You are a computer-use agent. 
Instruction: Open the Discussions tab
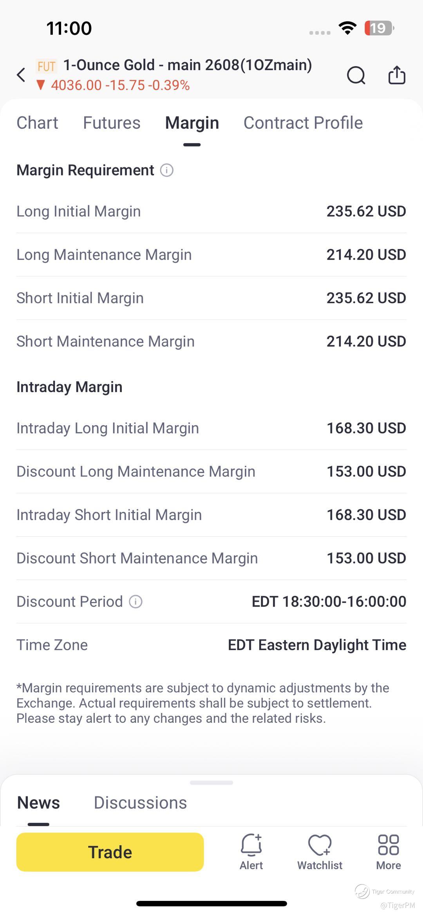coord(140,803)
